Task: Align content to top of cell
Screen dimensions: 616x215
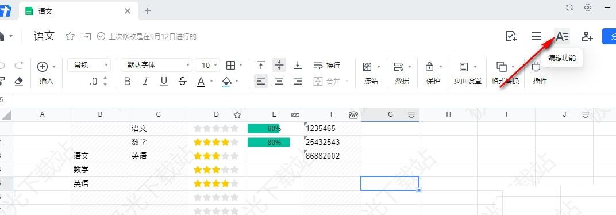Action: click(x=260, y=65)
